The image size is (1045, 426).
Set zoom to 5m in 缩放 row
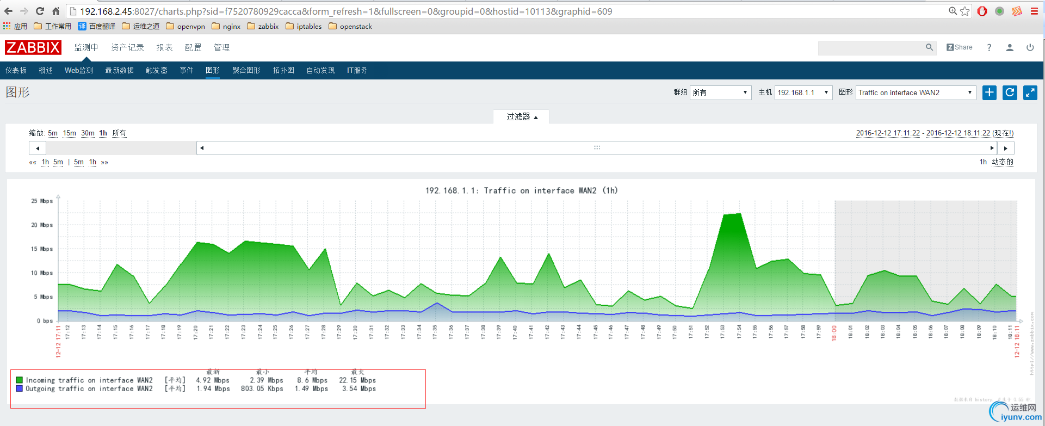[x=53, y=133]
